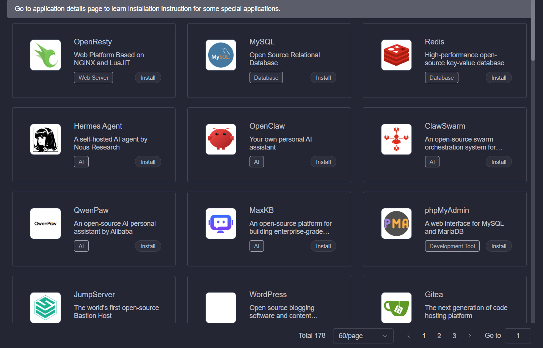Open the QwenPaw title
This screenshot has width=543, height=348.
[x=91, y=210]
